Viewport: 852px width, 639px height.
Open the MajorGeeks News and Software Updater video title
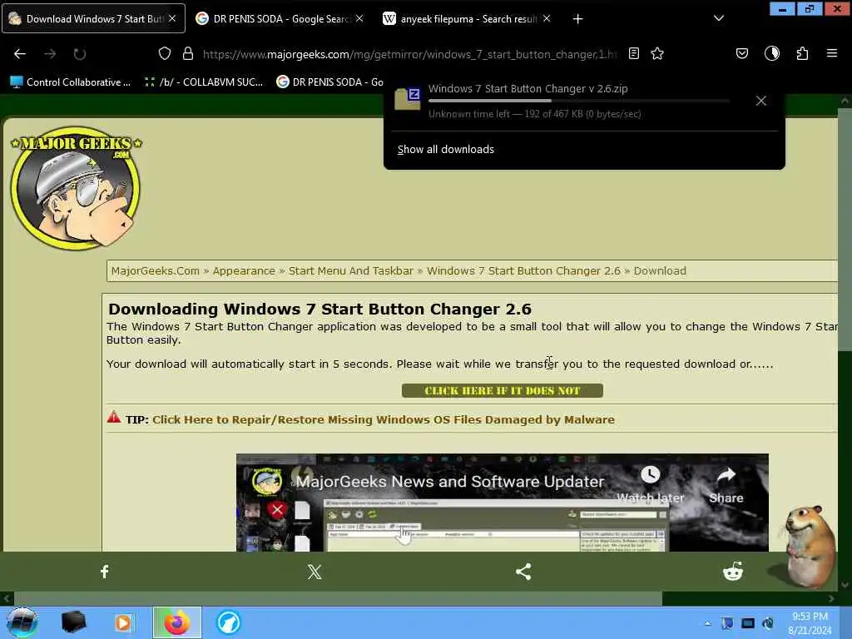[x=450, y=482]
